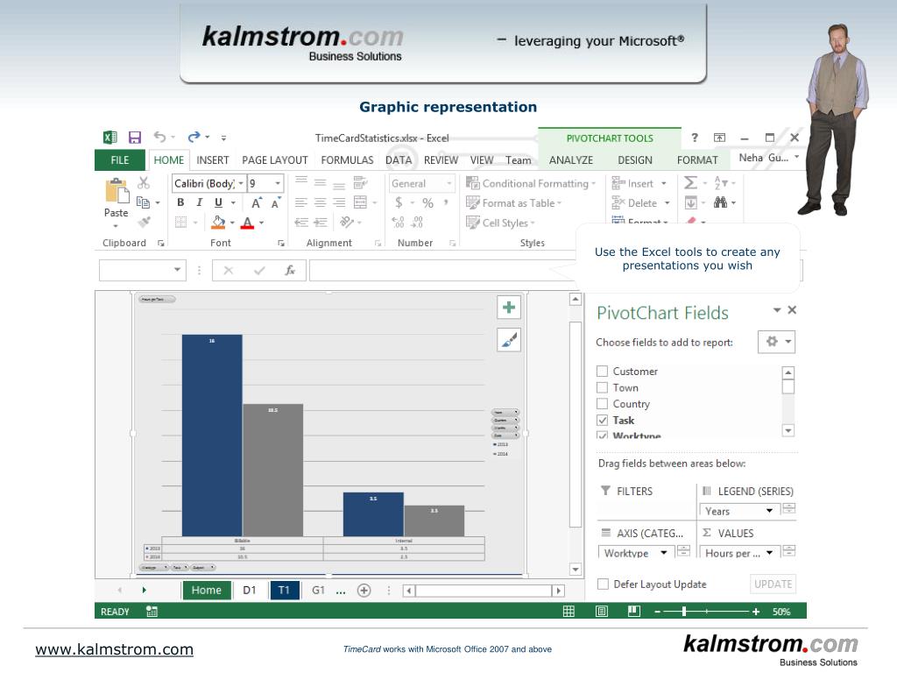Toggle Italic formatting
897x673 pixels.
[199, 202]
